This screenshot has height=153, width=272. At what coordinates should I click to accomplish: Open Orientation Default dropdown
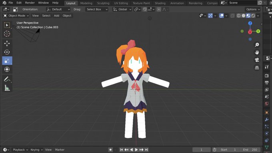tap(58, 9)
